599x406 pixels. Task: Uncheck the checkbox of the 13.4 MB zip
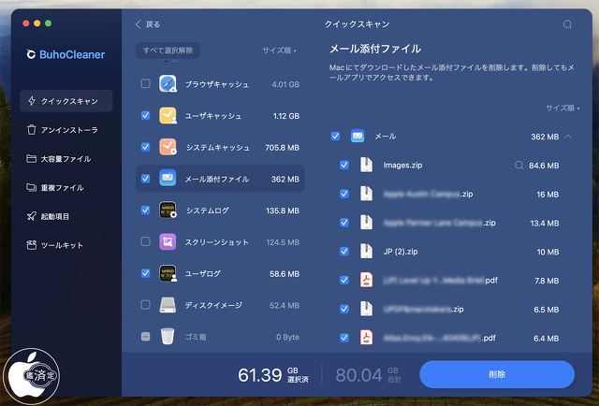point(344,223)
